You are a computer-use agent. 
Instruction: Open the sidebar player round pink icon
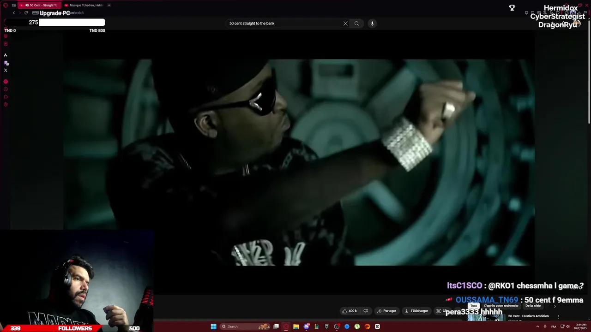coord(6,82)
